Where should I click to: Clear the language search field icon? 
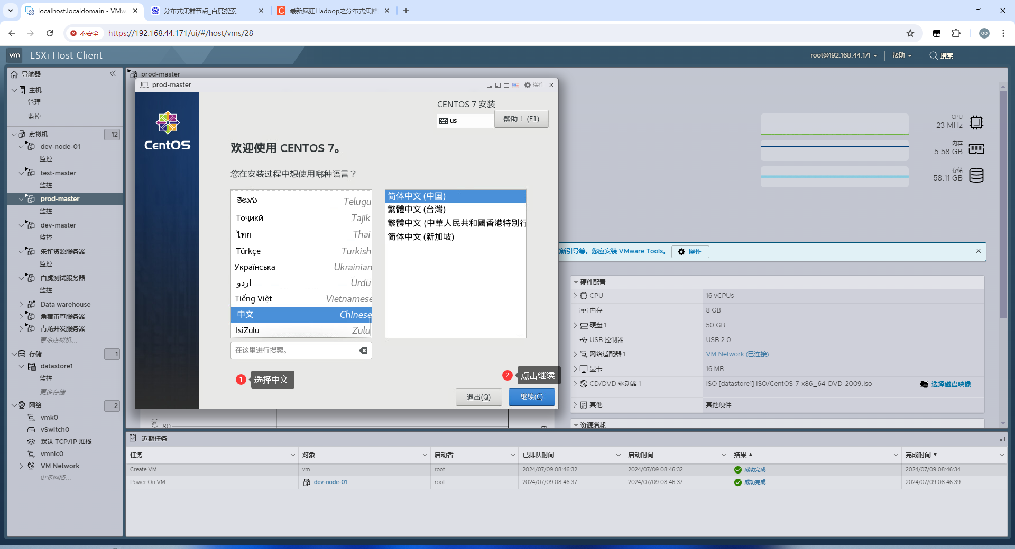(x=363, y=351)
